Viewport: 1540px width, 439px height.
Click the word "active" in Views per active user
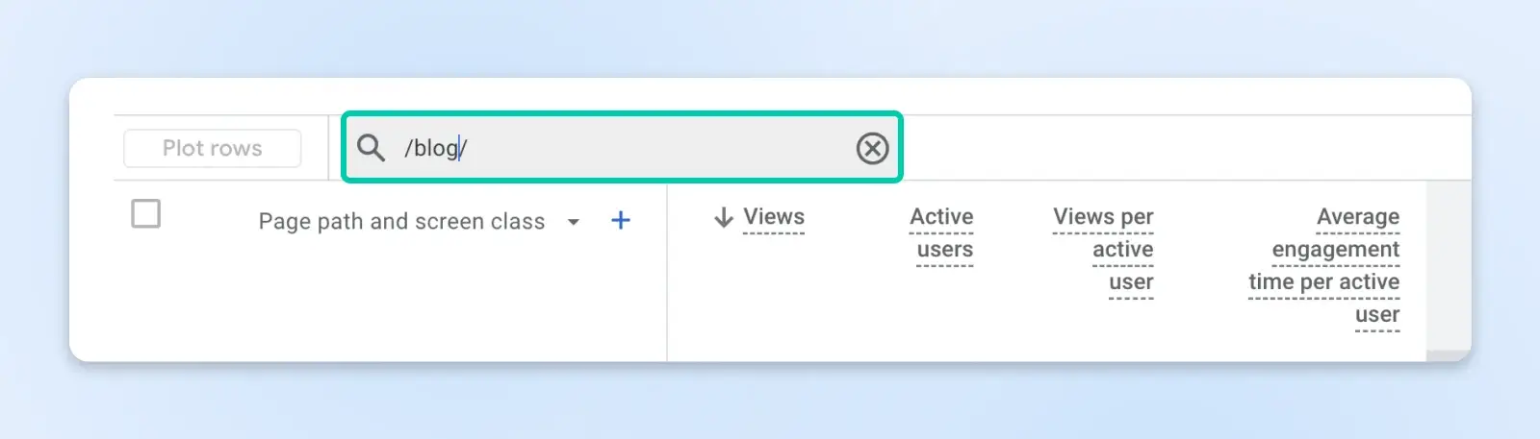pyautogui.click(x=1122, y=250)
